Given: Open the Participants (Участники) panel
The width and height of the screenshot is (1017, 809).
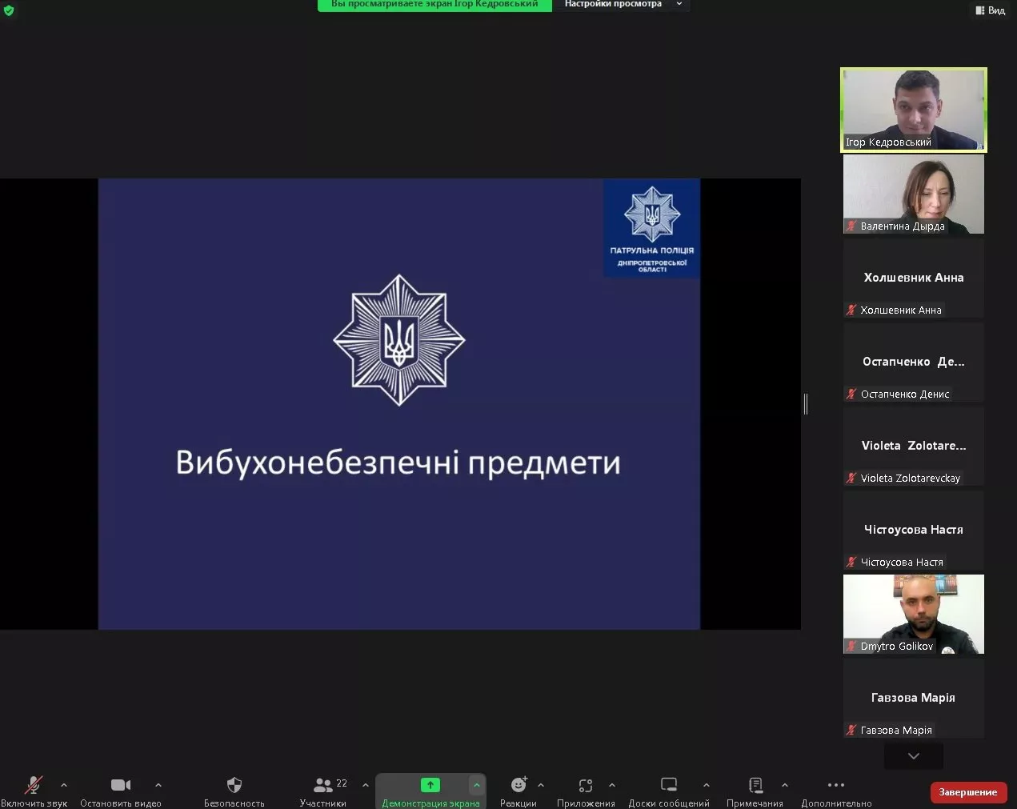Looking at the screenshot, I should click(x=323, y=785).
